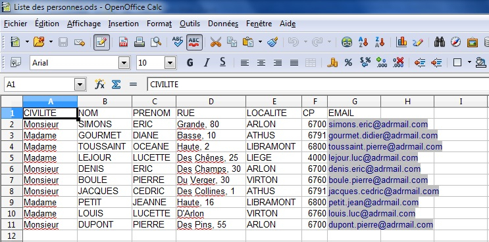
Task: Click the Sum sigma icon
Action: point(116,84)
